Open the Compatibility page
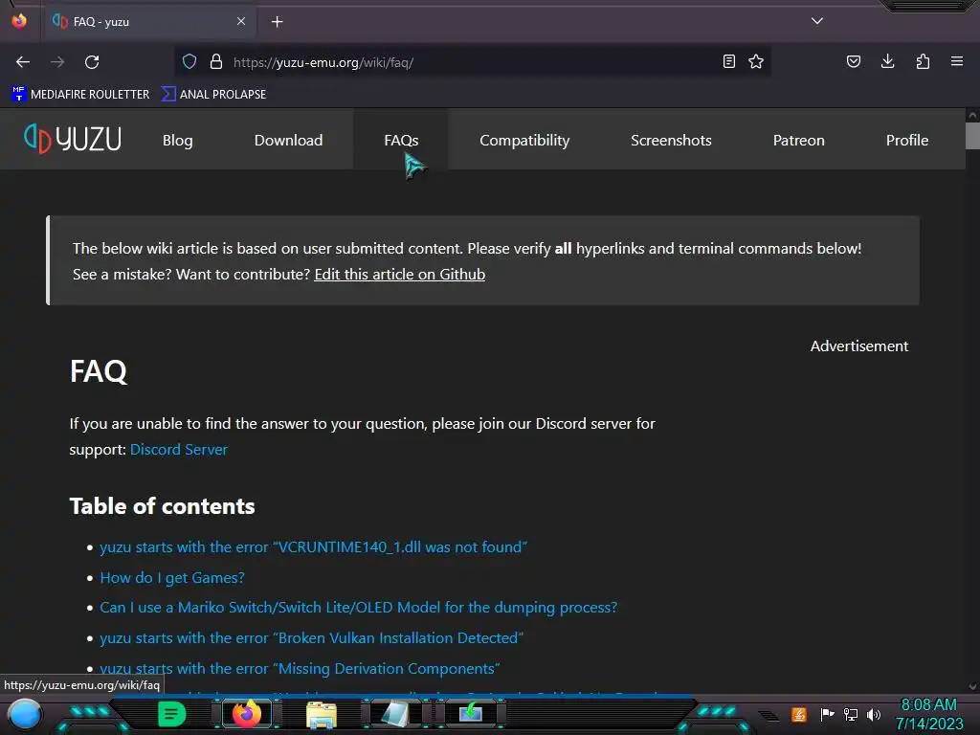The image size is (980, 735). coord(524,140)
